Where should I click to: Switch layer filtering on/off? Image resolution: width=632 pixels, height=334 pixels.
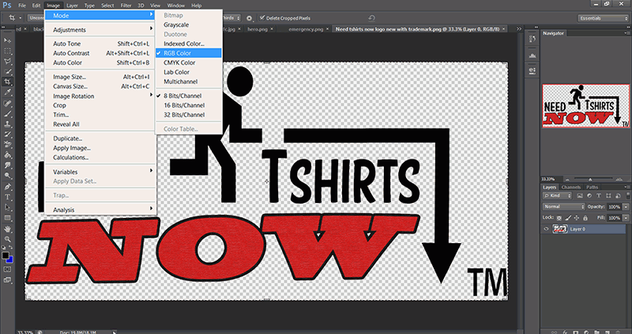[x=626, y=196]
